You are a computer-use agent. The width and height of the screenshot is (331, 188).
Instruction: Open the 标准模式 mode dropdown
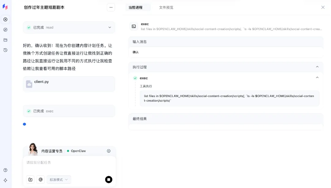pos(59,179)
